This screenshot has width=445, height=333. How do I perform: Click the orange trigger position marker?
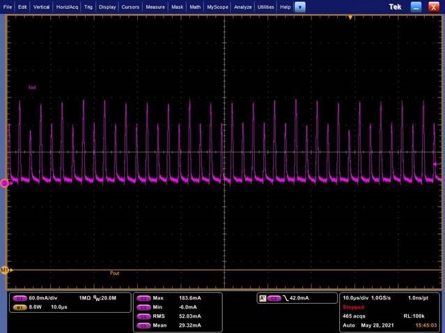(350, 17)
